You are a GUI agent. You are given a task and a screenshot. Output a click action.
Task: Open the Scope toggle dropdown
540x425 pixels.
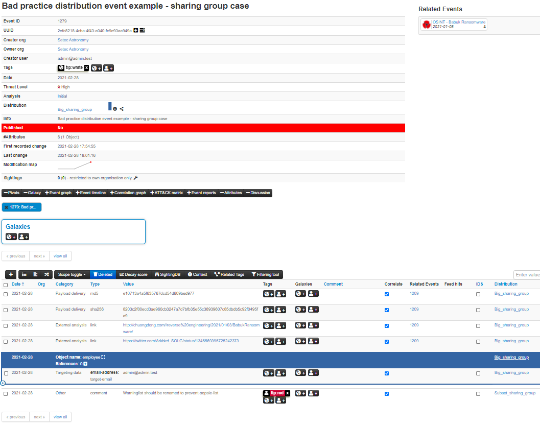click(x=72, y=274)
